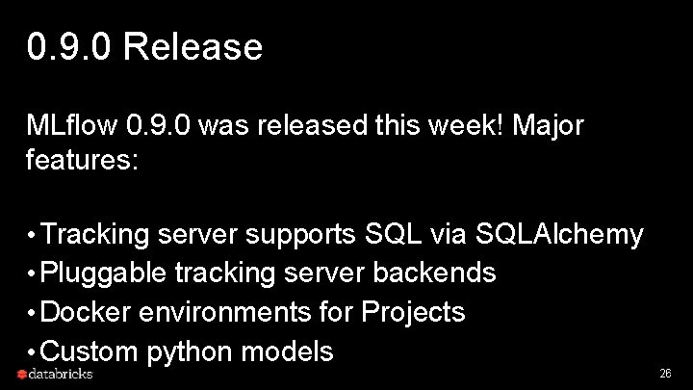Select the slide number 26
The width and height of the screenshot is (693, 390).
click(x=663, y=372)
